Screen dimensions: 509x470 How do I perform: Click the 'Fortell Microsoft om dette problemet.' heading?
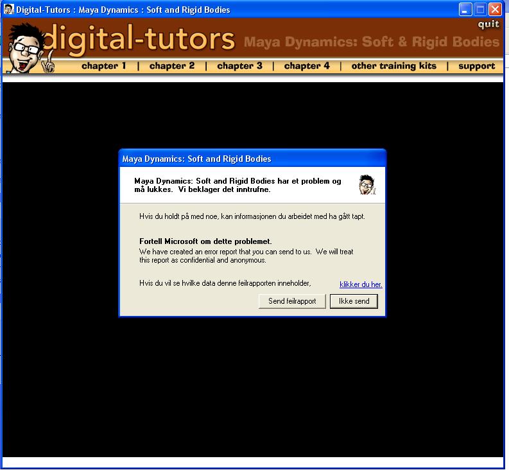point(205,241)
